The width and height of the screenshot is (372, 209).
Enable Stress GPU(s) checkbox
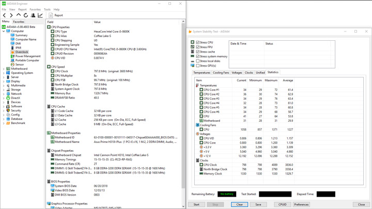[197, 66]
